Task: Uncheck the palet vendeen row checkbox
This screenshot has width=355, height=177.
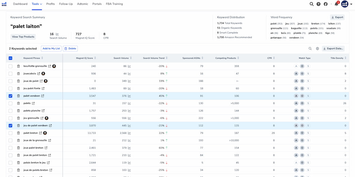Action: click(x=11, y=96)
